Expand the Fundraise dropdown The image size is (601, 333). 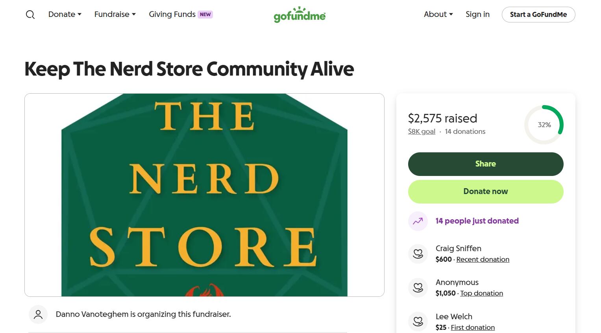115,14
